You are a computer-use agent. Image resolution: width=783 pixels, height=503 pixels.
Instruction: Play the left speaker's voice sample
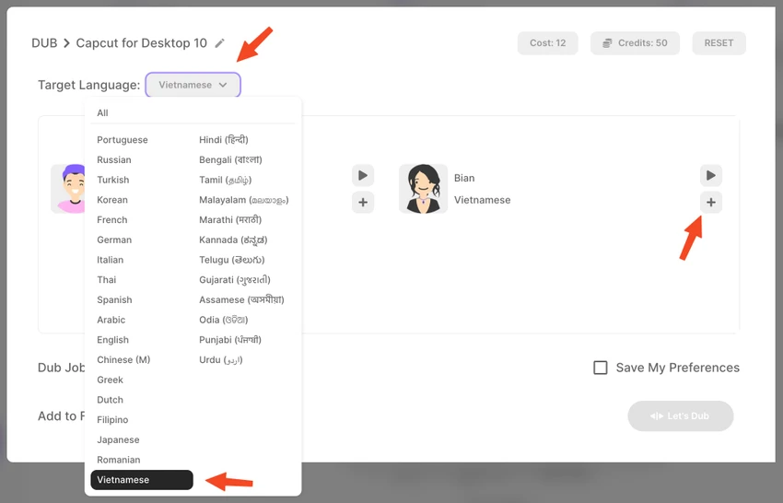pos(363,175)
